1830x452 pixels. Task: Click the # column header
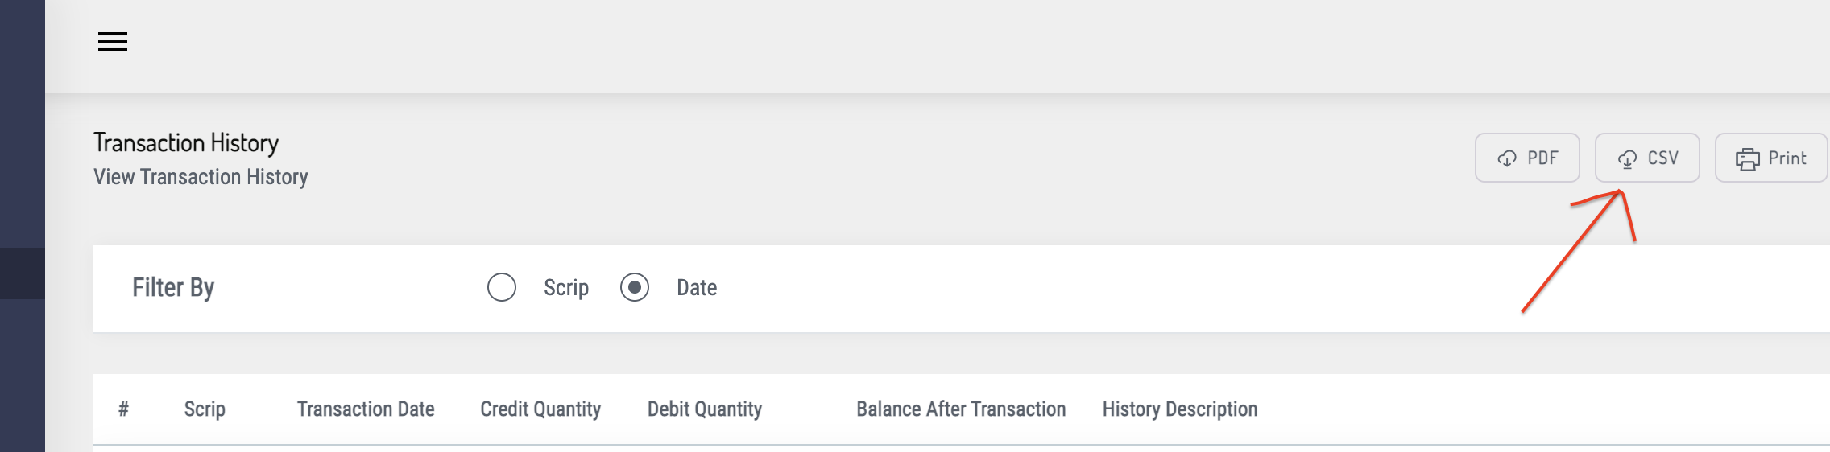click(x=123, y=409)
